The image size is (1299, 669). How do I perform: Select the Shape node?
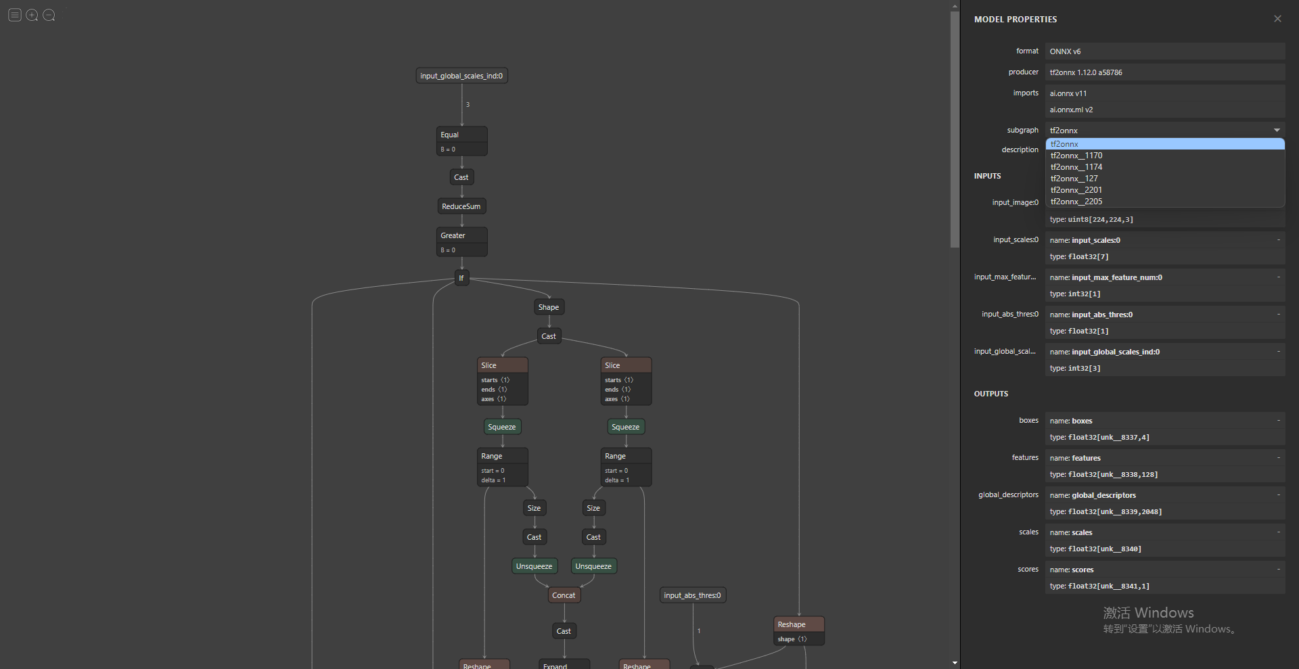[x=549, y=307]
